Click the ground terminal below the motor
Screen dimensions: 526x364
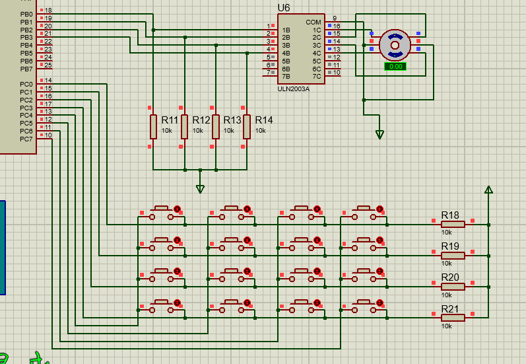[x=379, y=134]
